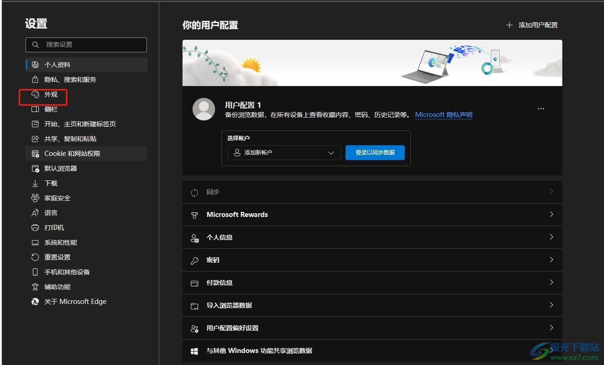604x365 pixels.
Task: Click the share icon beside 共享、复制和粘贴
Action: point(35,139)
